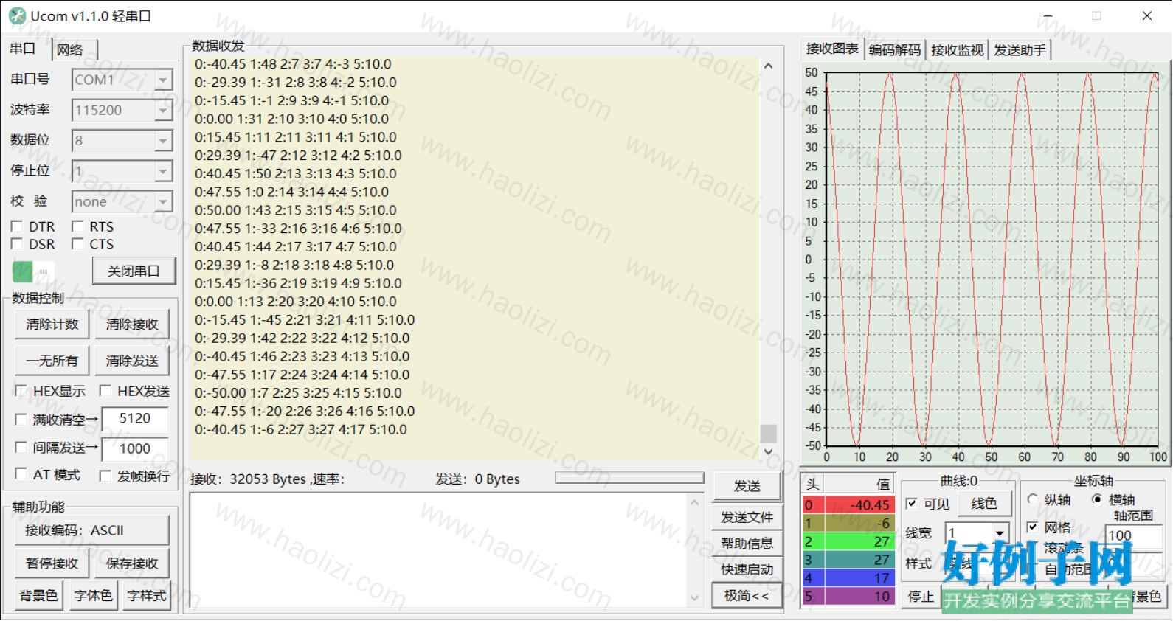Uncheck the 网格 grid checkbox

[x=1033, y=527]
